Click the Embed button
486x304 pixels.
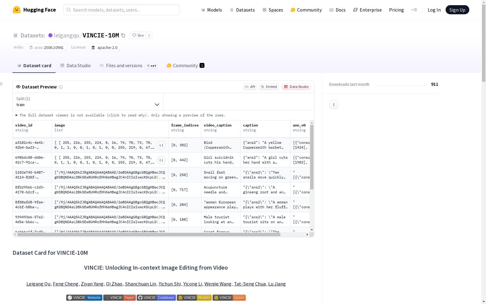click(269, 87)
